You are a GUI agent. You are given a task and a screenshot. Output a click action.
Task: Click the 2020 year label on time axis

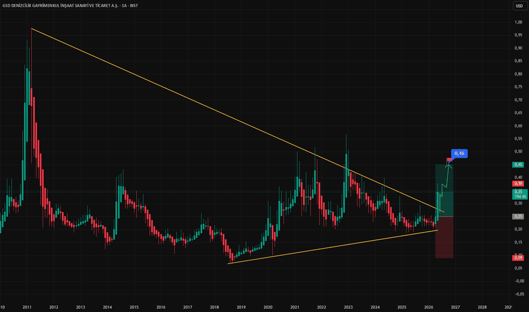[268, 307]
